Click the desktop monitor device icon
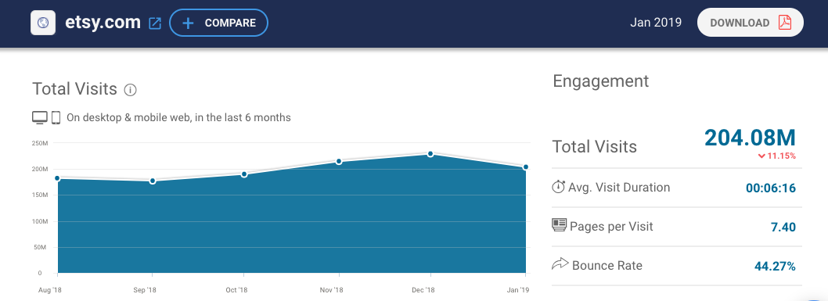The width and height of the screenshot is (828, 301). point(40,117)
